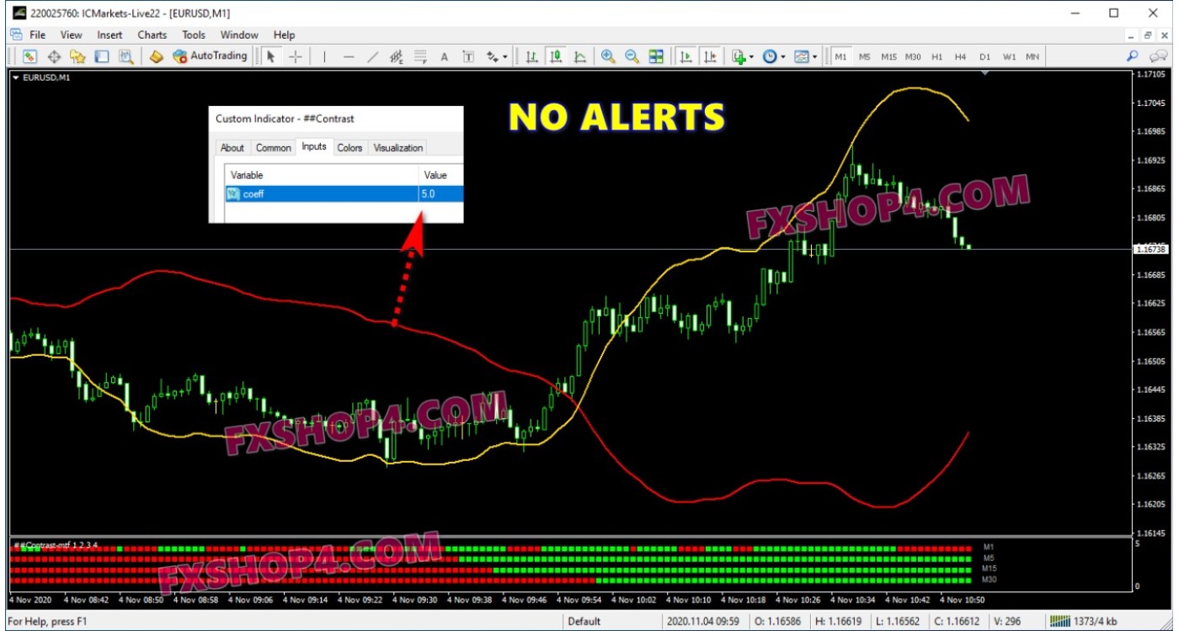Viewport: 1179px width, 631px height.
Task: Open the Insert menu
Action: (x=109, y=34)
